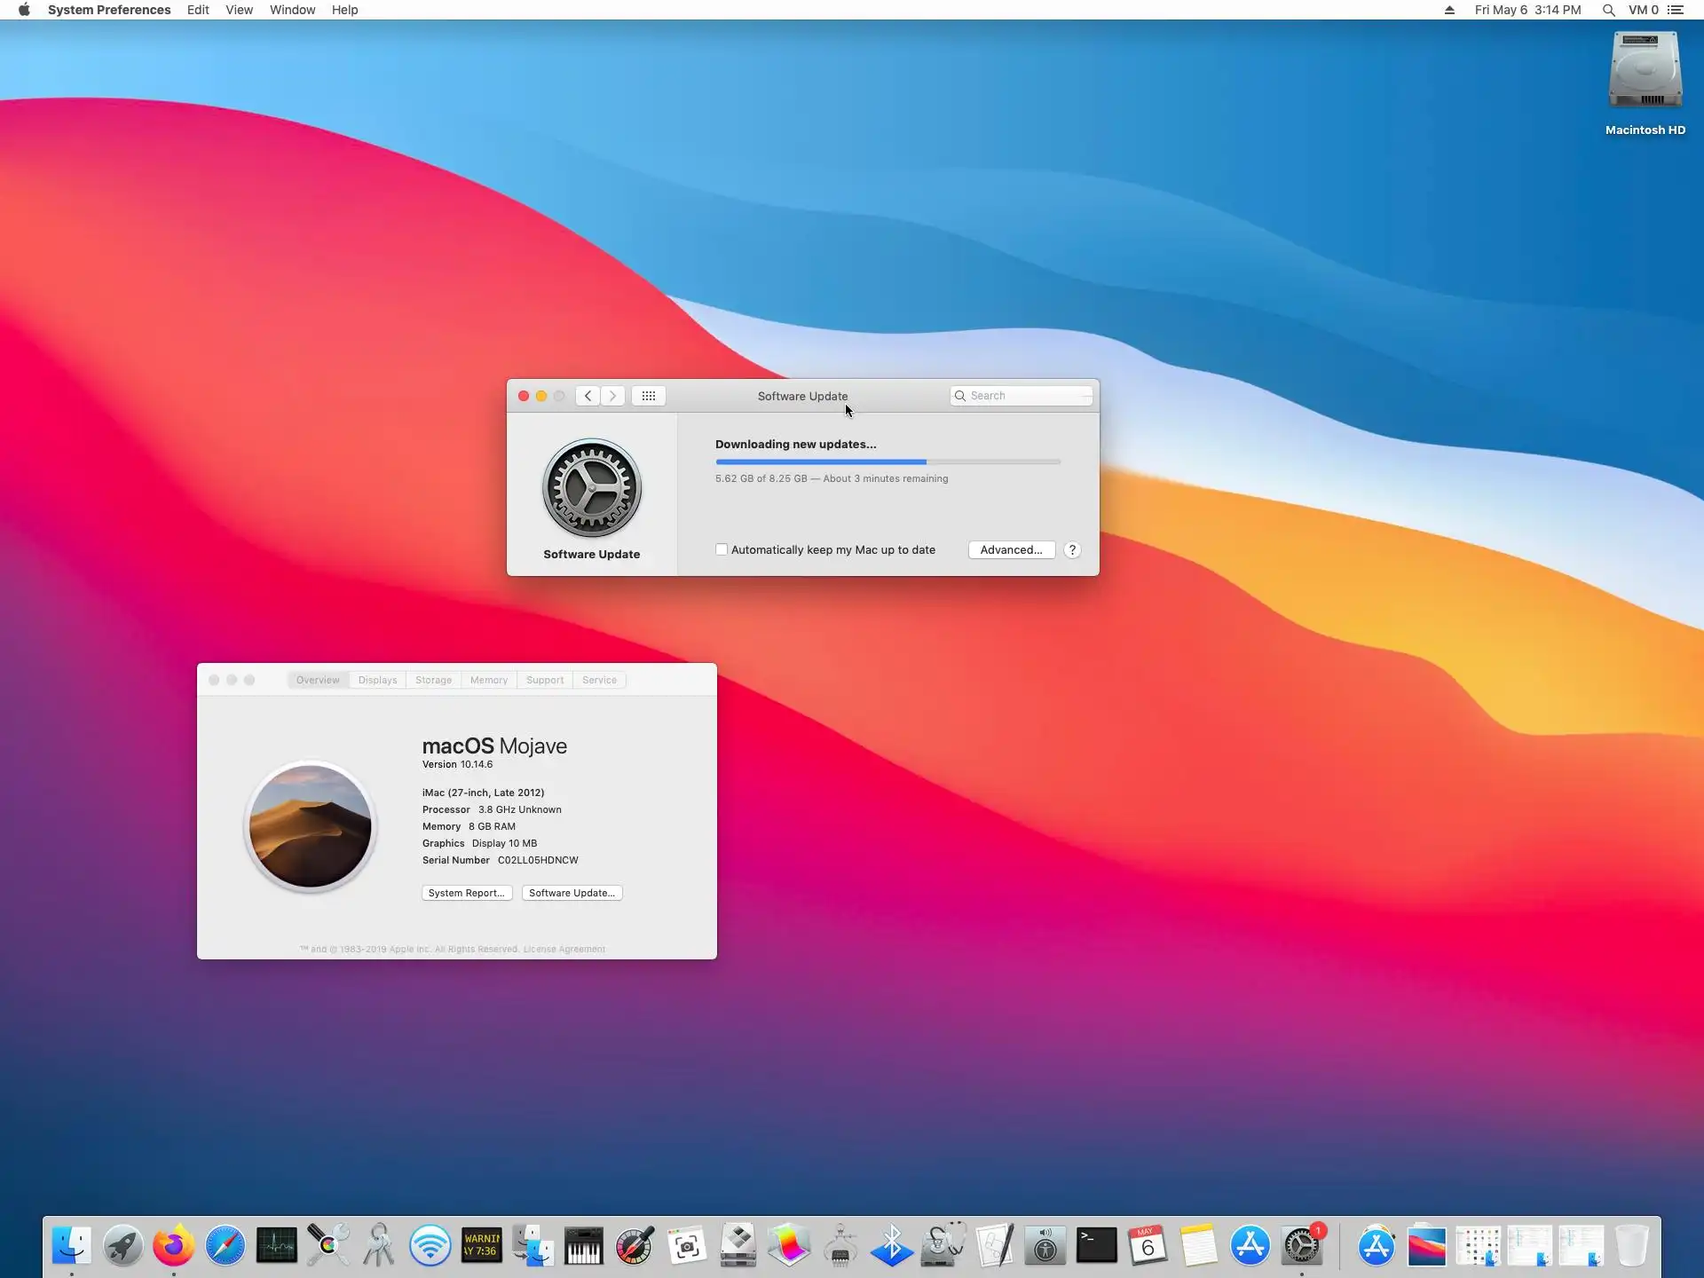Open the Window menu

click(x=292, y=10)
